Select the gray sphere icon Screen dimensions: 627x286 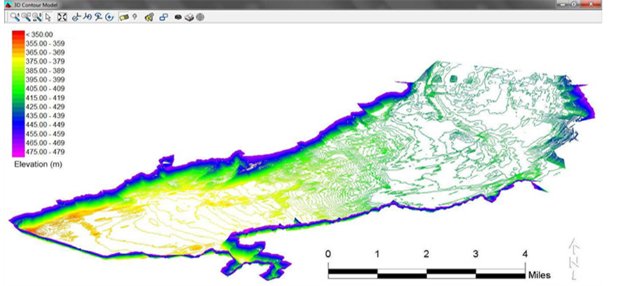[199, 16]
